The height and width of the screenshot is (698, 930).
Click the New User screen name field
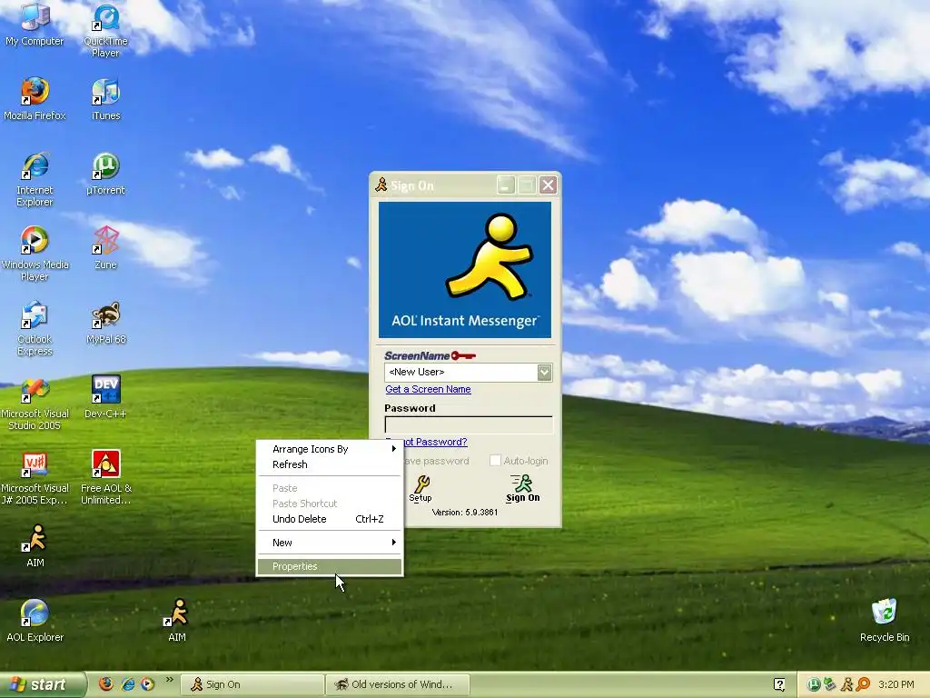point(461,372)
